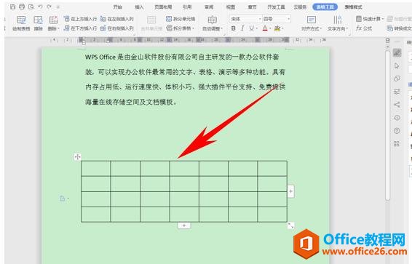Click Convert to Text (转换成文本) button
Screen dimensions: 412x264
(399, 28)
